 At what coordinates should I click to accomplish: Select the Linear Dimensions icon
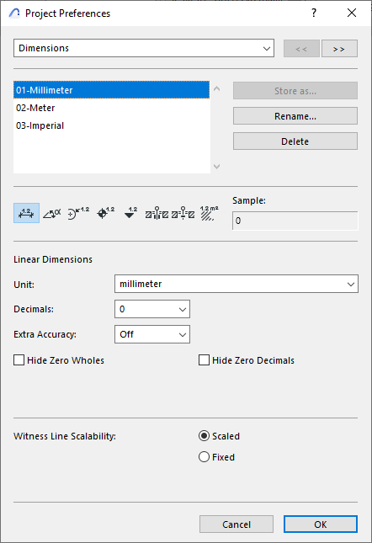(26, 213)
